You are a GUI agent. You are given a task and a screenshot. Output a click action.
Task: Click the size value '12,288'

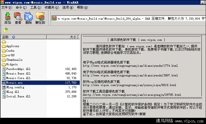click(x=72, y=97)
